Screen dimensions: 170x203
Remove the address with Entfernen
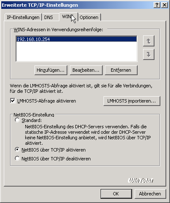point(121,70)
